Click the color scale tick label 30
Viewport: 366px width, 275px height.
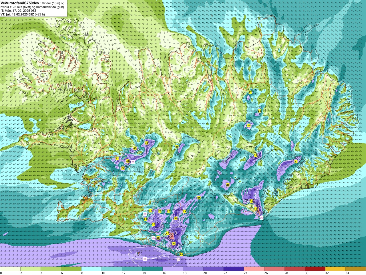pos(306,273)
